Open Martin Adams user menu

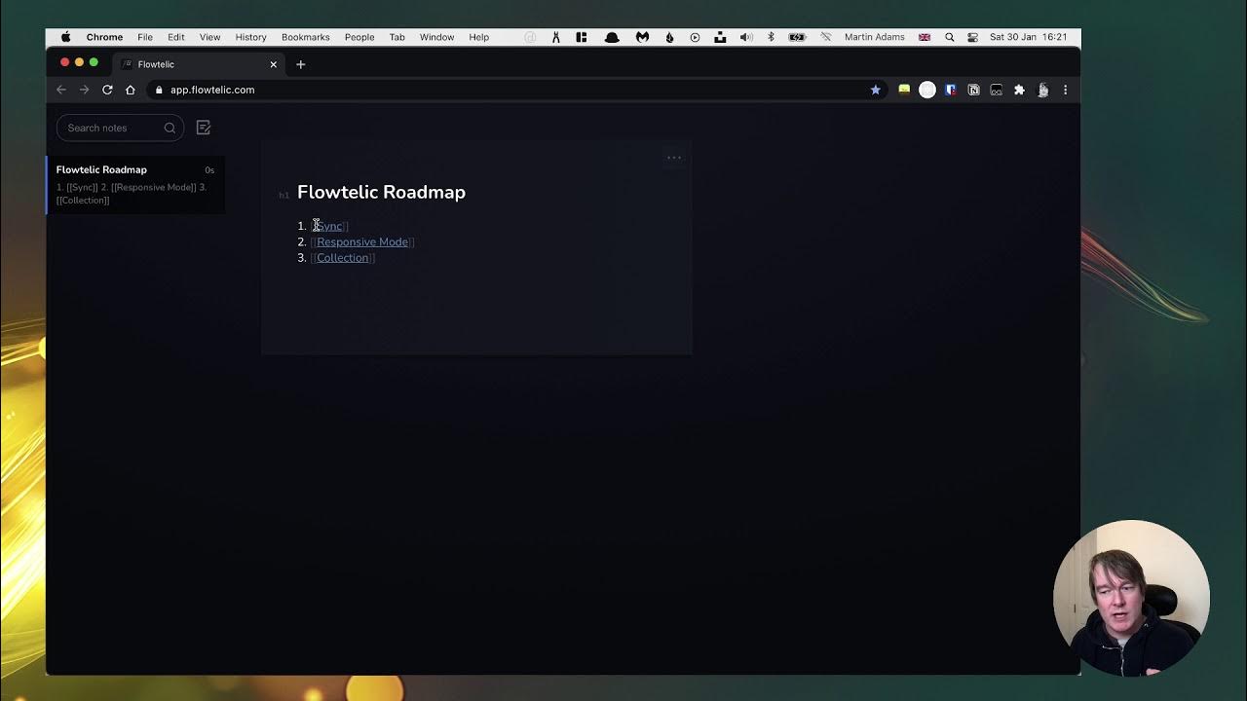874,37
